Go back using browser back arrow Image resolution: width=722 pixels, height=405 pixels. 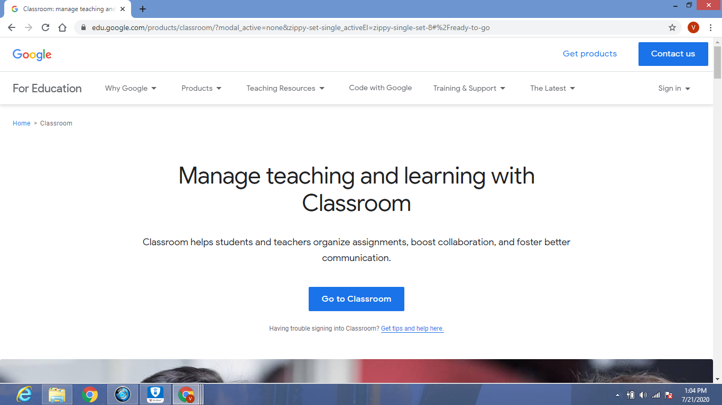coord(12,27)
